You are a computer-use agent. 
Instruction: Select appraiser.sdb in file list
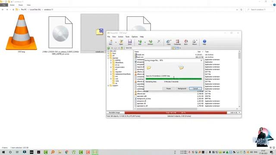[142, 96]
